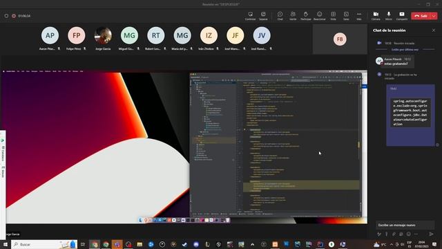Click the Controlar take control button
Screen dimensions: 442x249
[250, 16]
